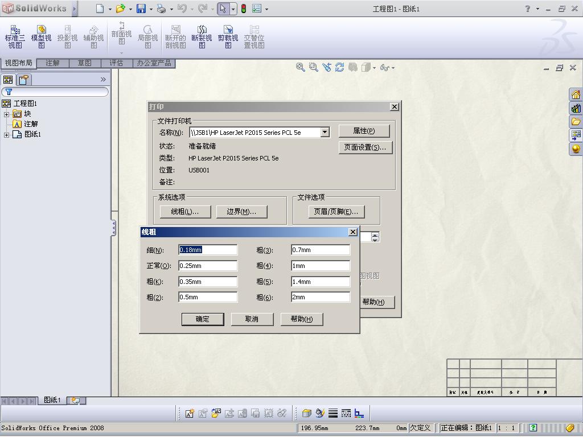Viewport: 583px width, 437px height.
Task: Create a new document from the toolbar
Action: coord(100,9)
